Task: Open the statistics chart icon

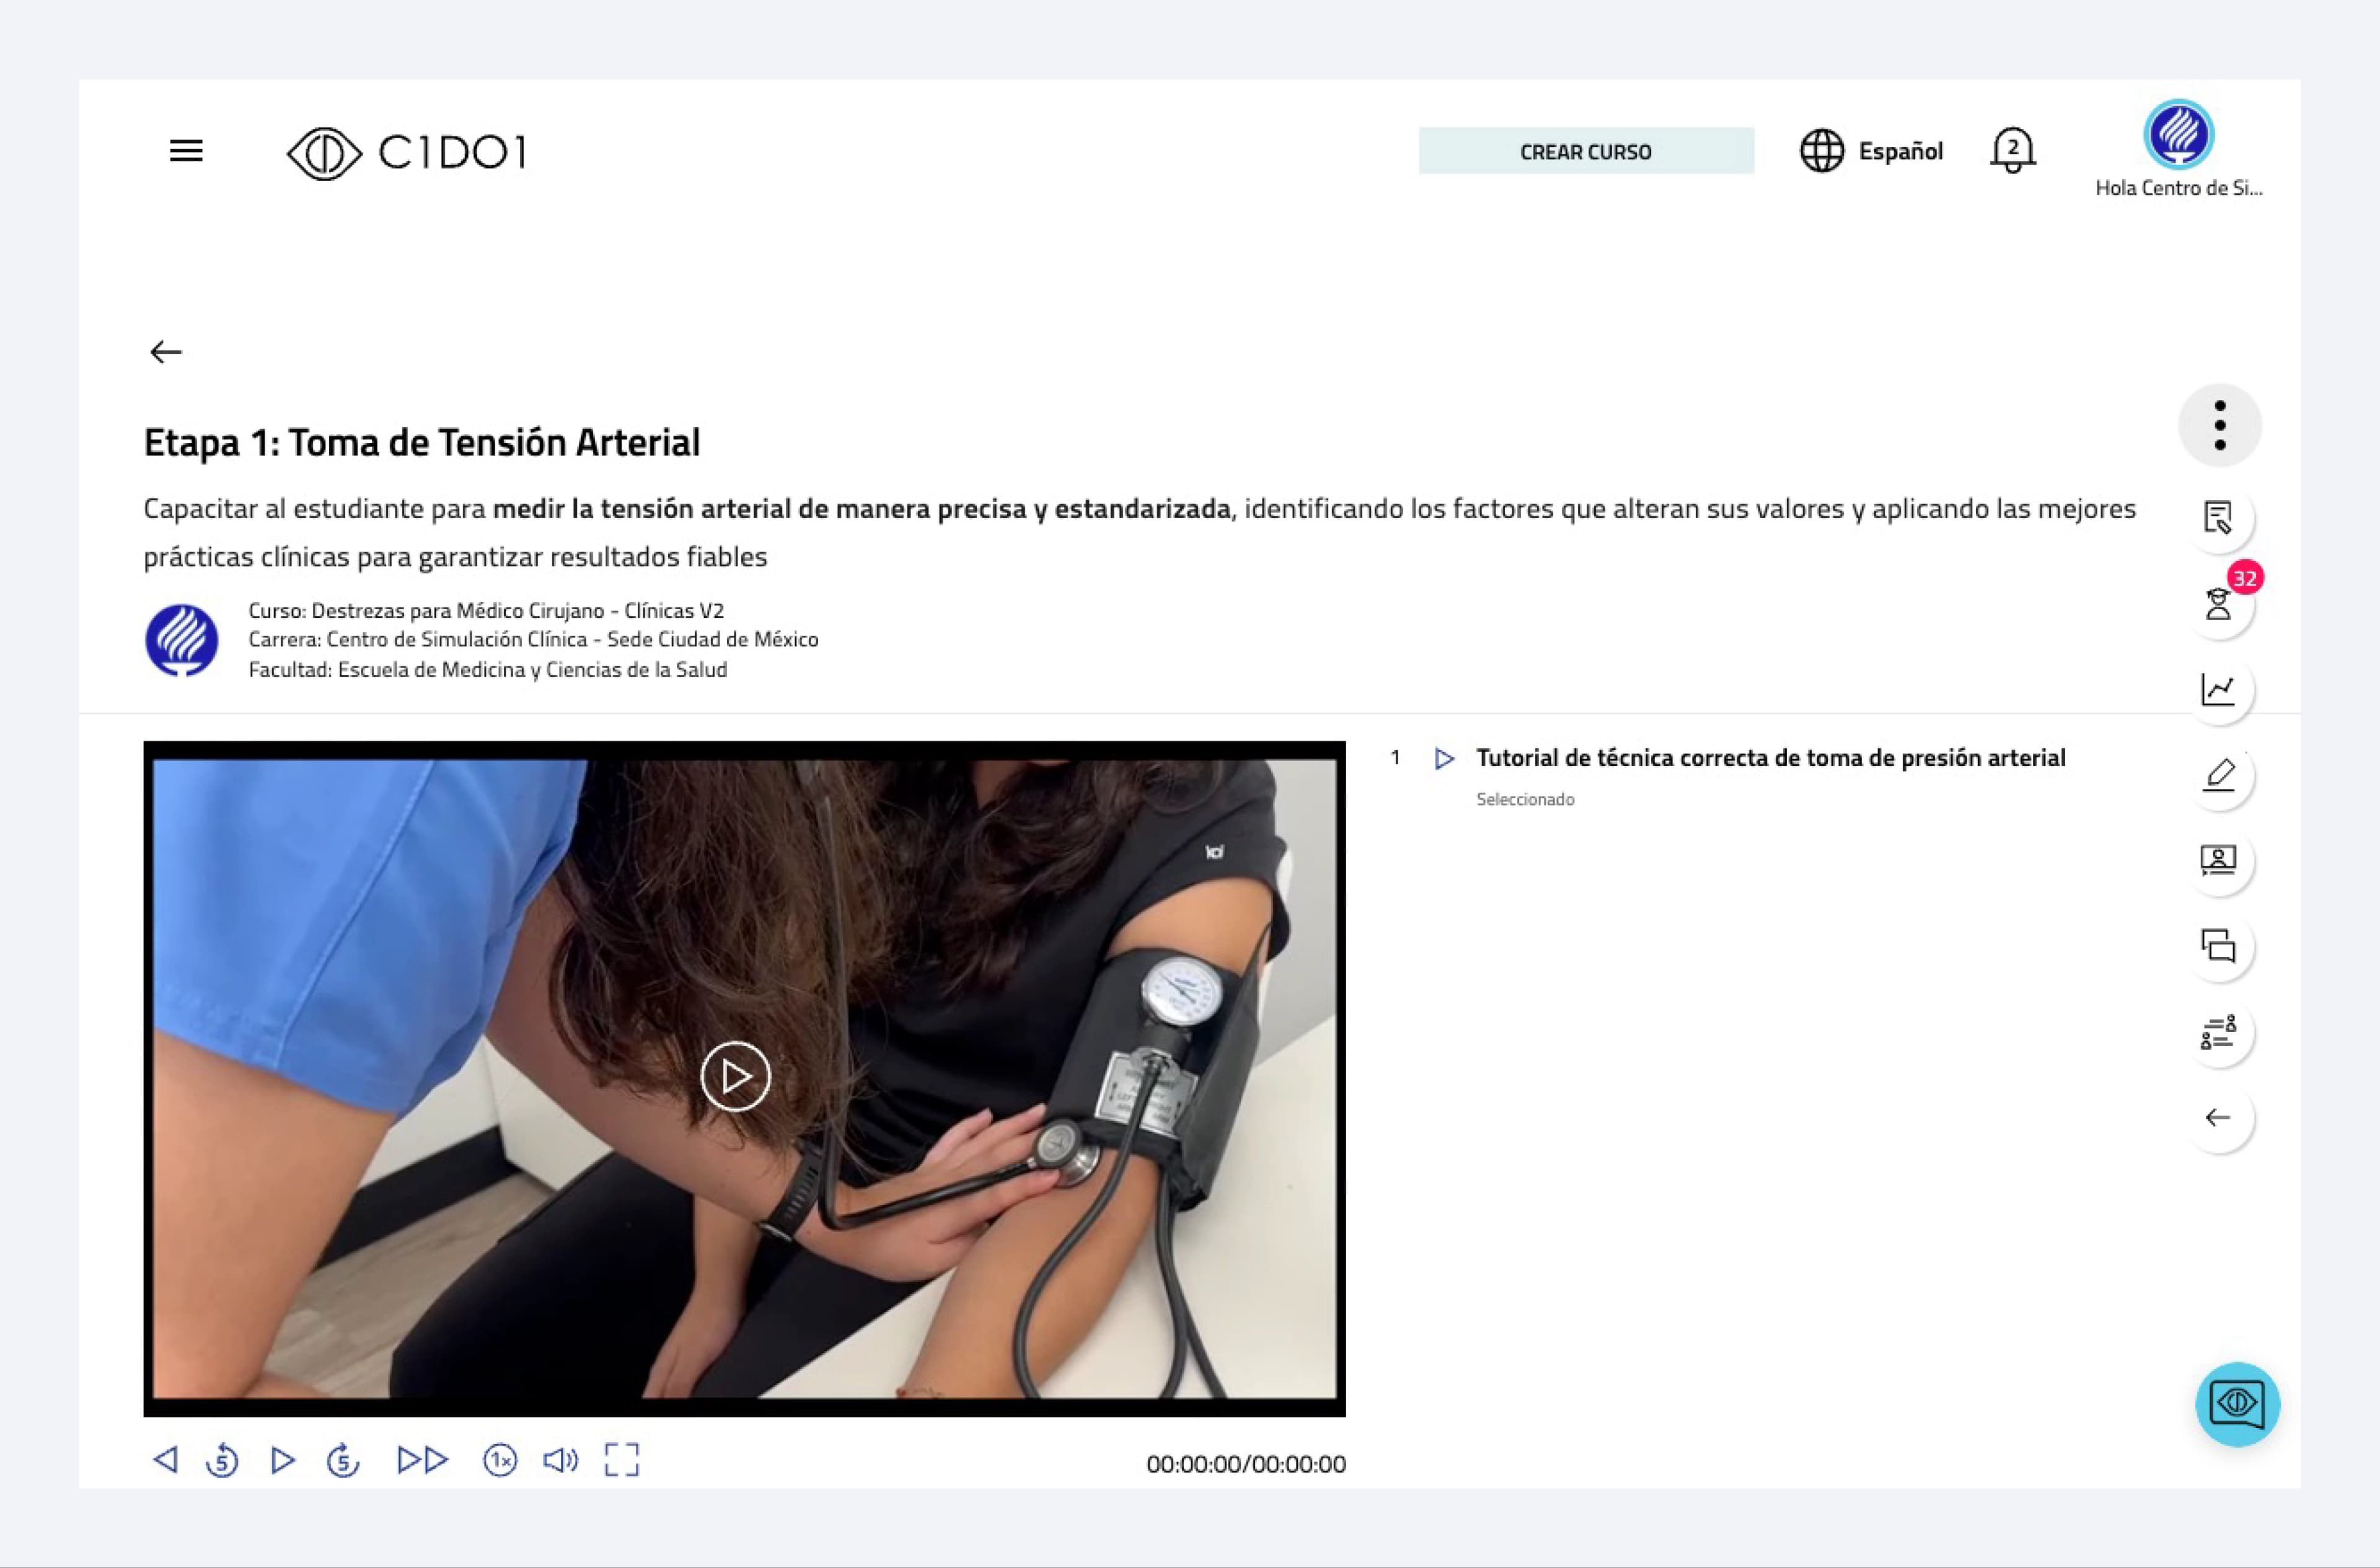Action: pyautogui.click(x=2219, y=689)
